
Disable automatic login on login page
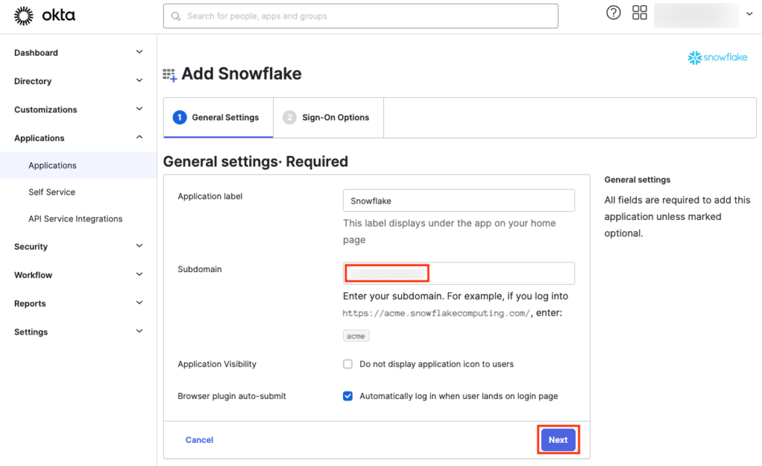(x=348, y=396)
